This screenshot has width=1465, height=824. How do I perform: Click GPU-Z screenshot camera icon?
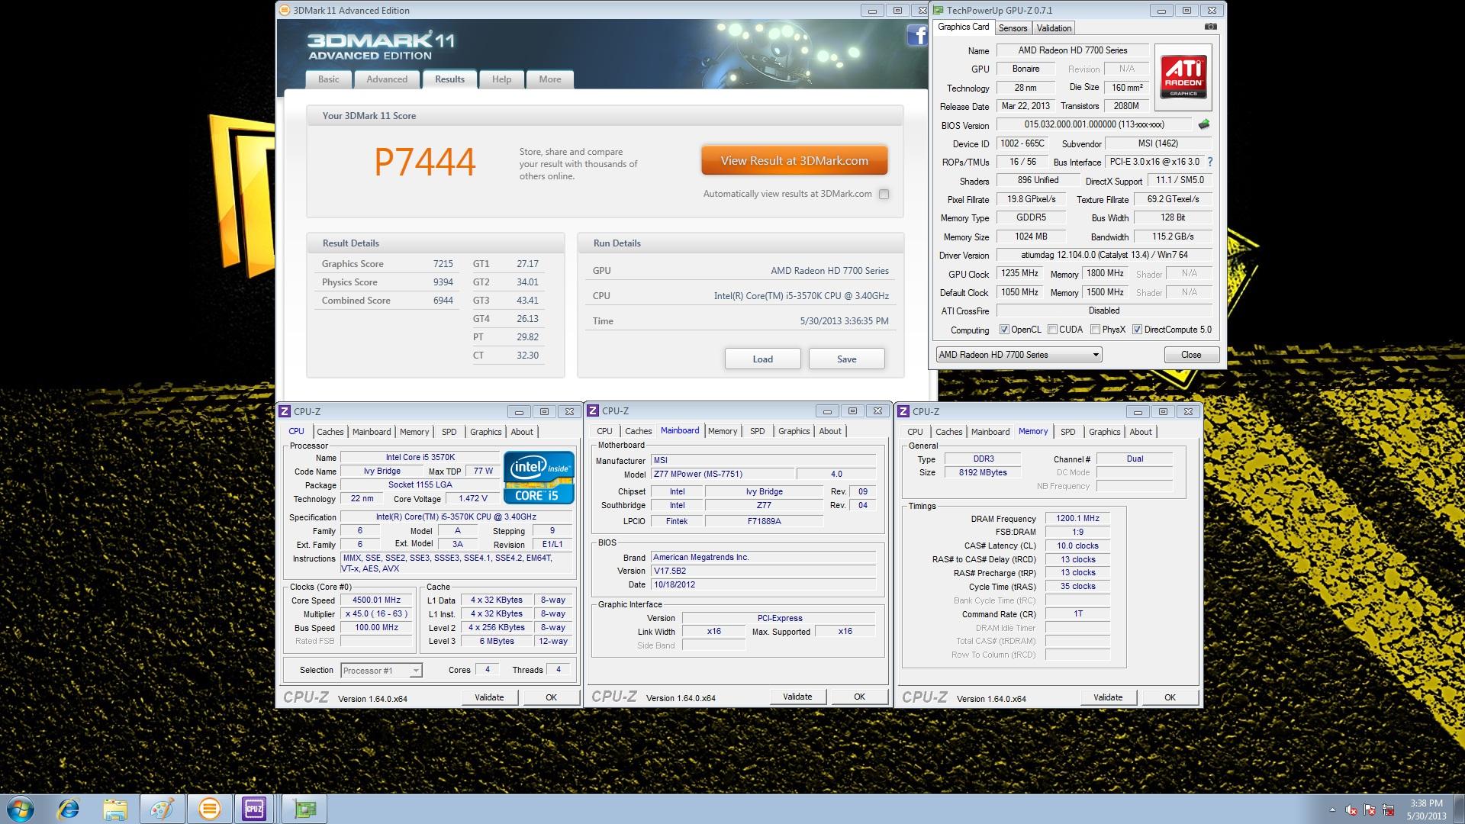(1211, 27)
